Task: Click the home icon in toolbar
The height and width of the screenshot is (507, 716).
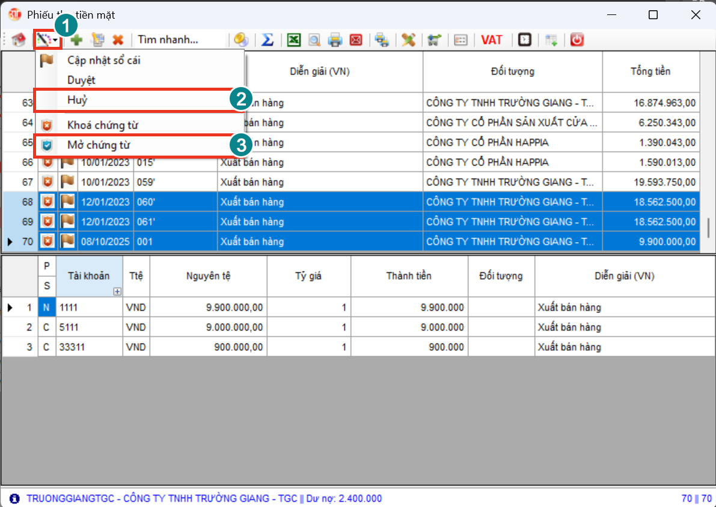Action: 19,40
